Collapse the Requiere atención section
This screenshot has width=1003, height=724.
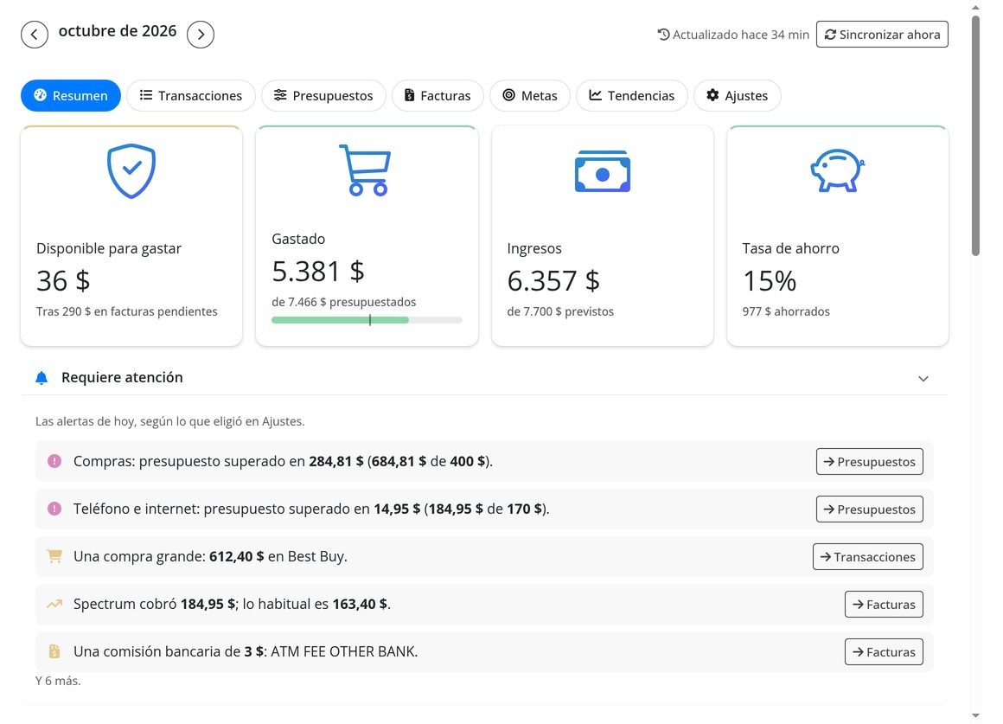tap(923, 378)
